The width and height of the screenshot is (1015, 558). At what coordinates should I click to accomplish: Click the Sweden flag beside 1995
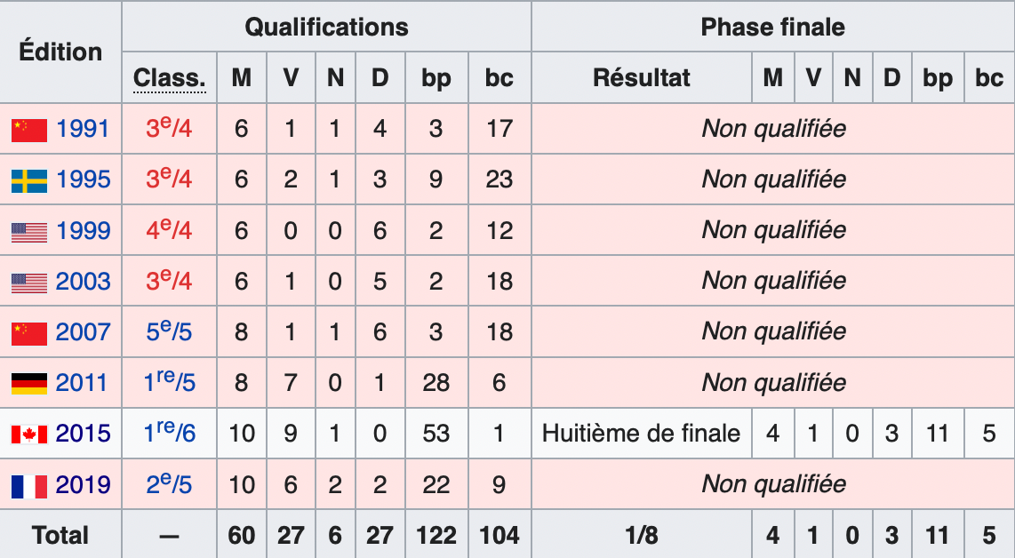pyautogui.click(x=29, y=180)
